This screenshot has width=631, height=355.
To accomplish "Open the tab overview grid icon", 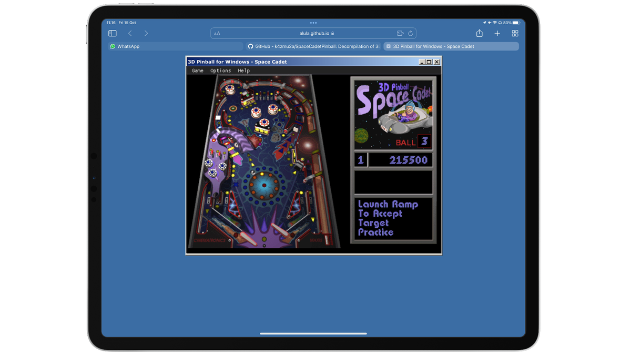I will pos(515,33).
